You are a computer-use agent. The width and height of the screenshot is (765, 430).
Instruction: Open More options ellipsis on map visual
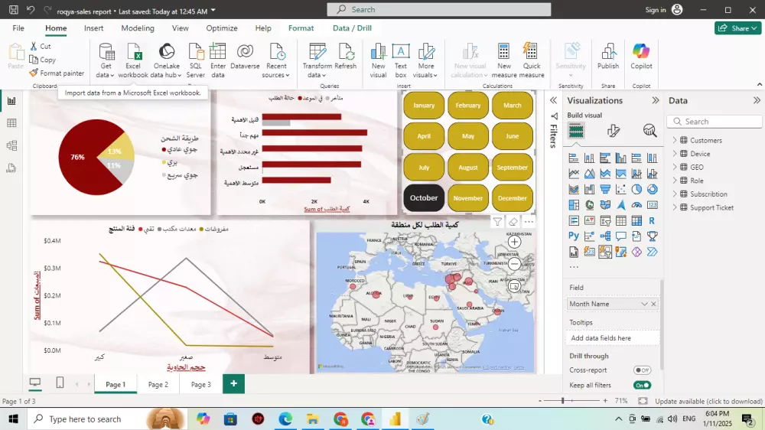[529, 222]
